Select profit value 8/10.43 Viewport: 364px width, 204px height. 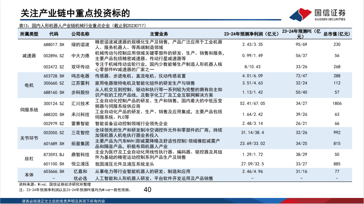tap(252, 67)
